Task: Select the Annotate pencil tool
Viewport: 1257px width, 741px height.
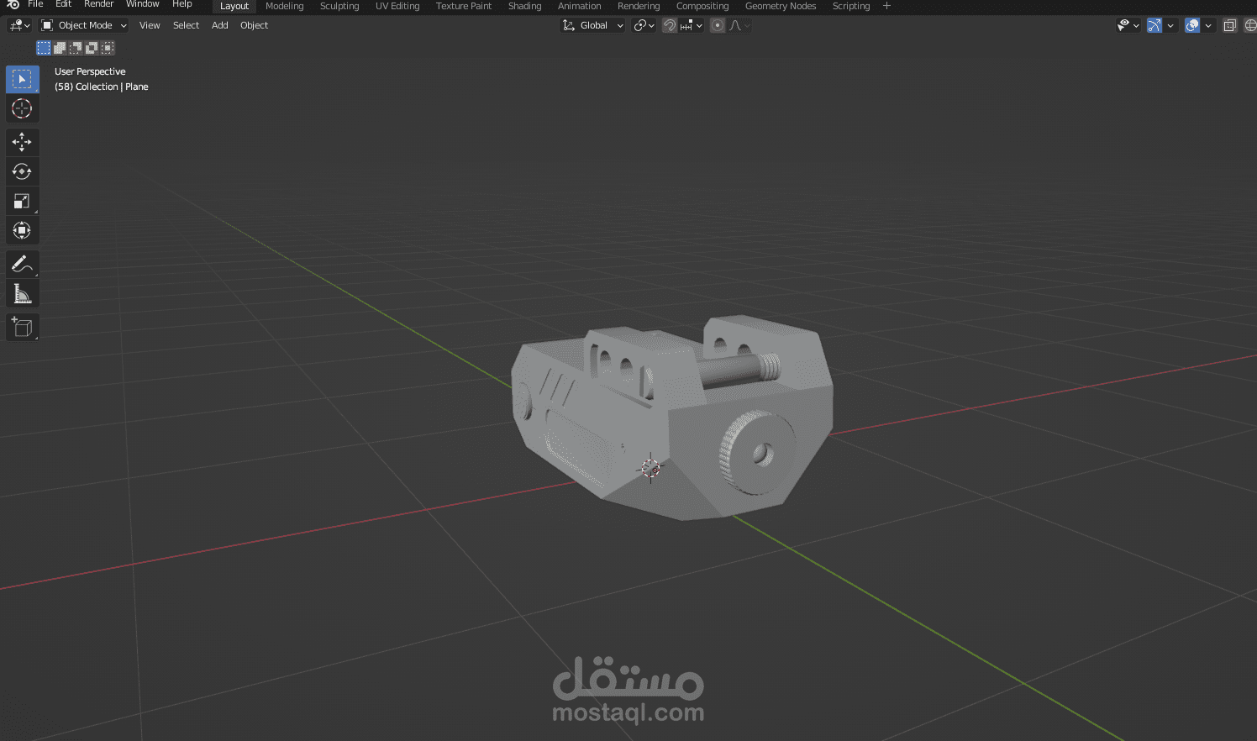Action: [23, 264]
